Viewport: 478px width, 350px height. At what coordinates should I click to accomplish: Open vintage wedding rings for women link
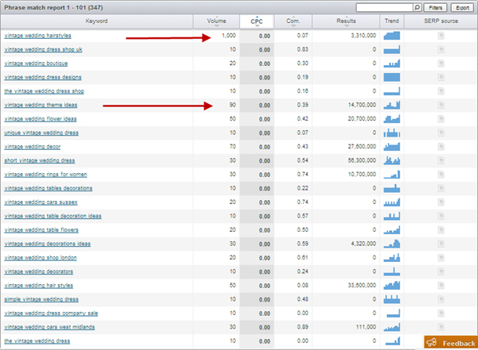(46, 175)
